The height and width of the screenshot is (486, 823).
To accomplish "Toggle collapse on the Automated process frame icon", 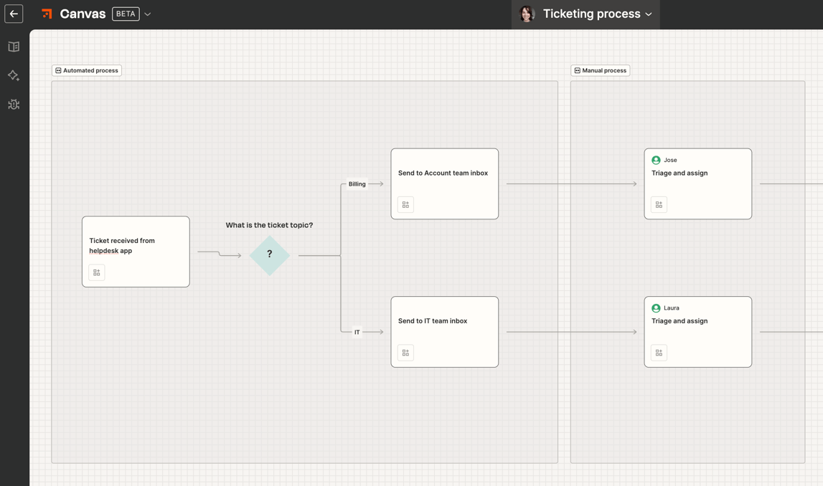I will [57, 70].
